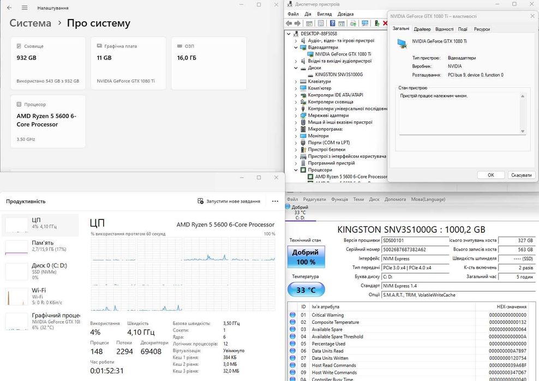Expand Аудіо-, відео- та ігрові пристрої
Screen dimensions: 539x381
point(296,41)
